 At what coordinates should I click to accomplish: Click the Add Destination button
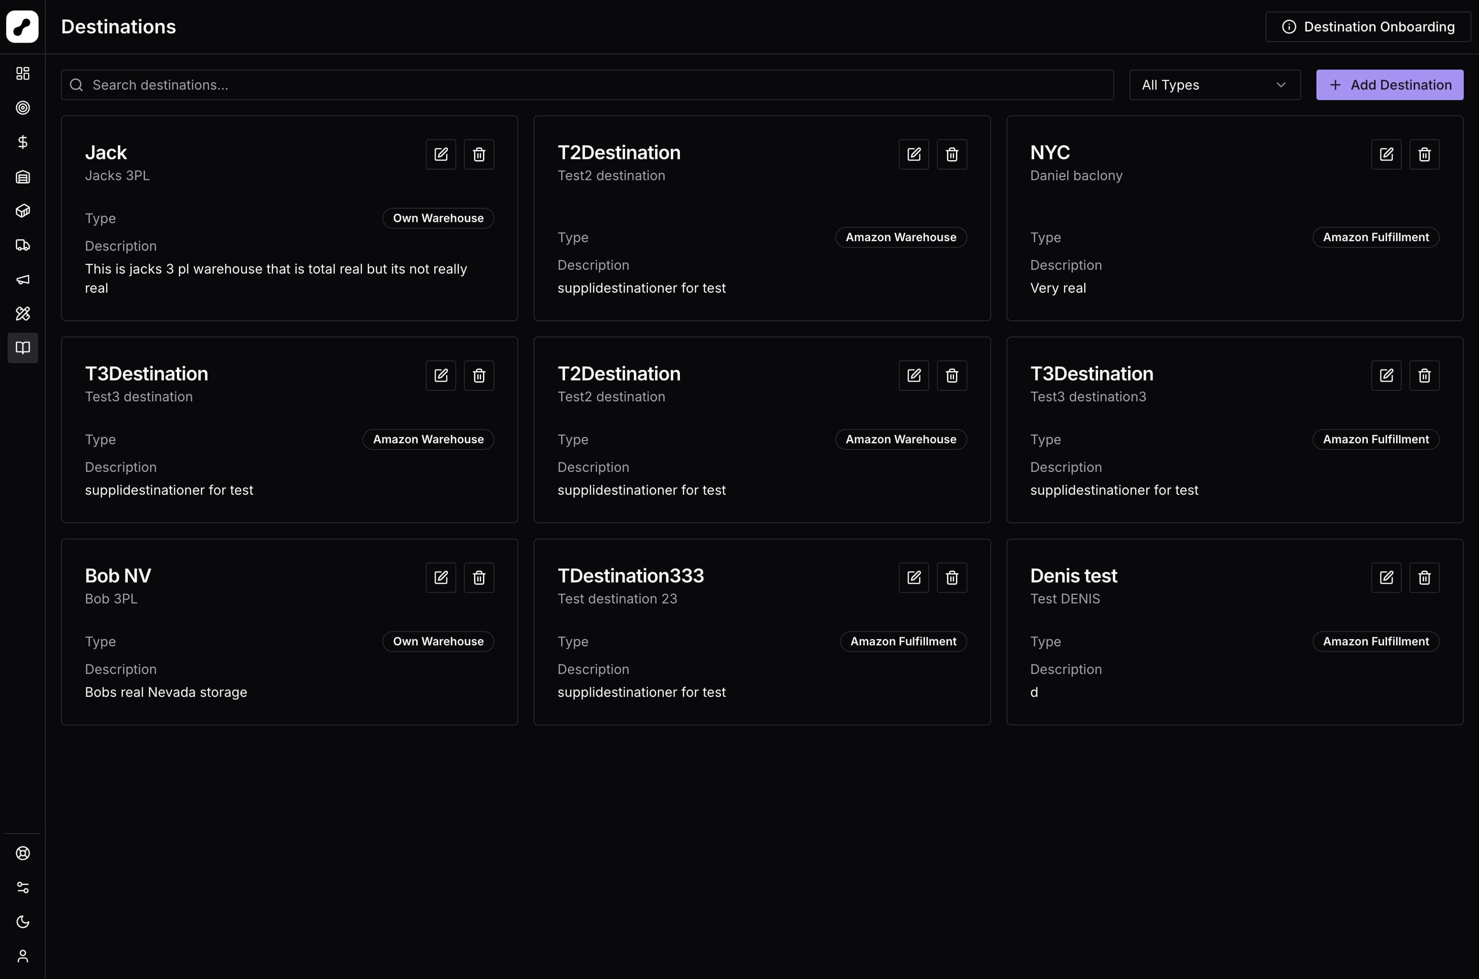click(x=1390, y=85)
